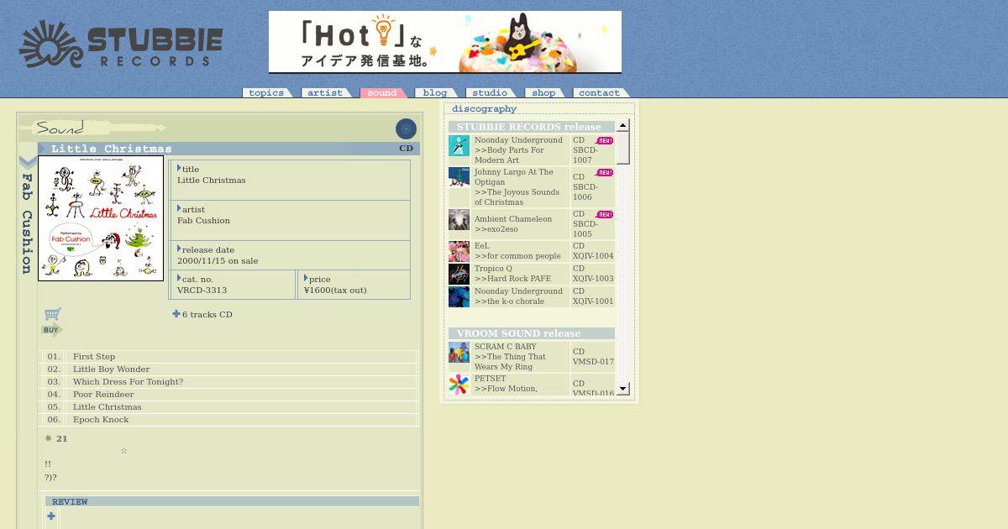Open Ambient Chameleon exo2eso thumbnail

point(459,220)
